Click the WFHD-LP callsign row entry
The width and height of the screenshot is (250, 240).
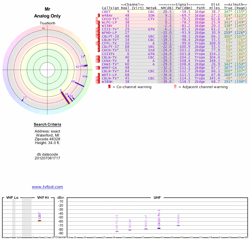point(109,32)
